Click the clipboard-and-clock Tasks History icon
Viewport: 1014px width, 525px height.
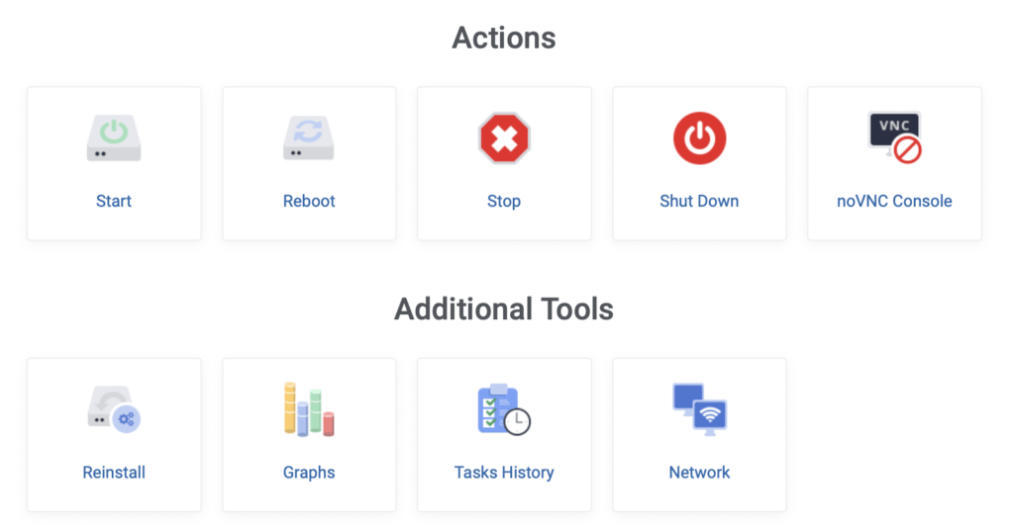tap(504, 409)
